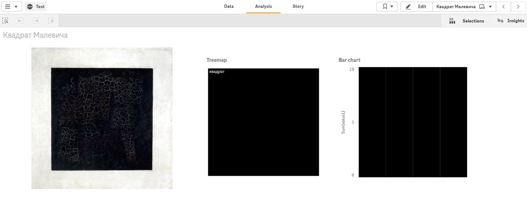Open the bookmarks dropdown
This screenshot has height=217, width=527.
387,7
